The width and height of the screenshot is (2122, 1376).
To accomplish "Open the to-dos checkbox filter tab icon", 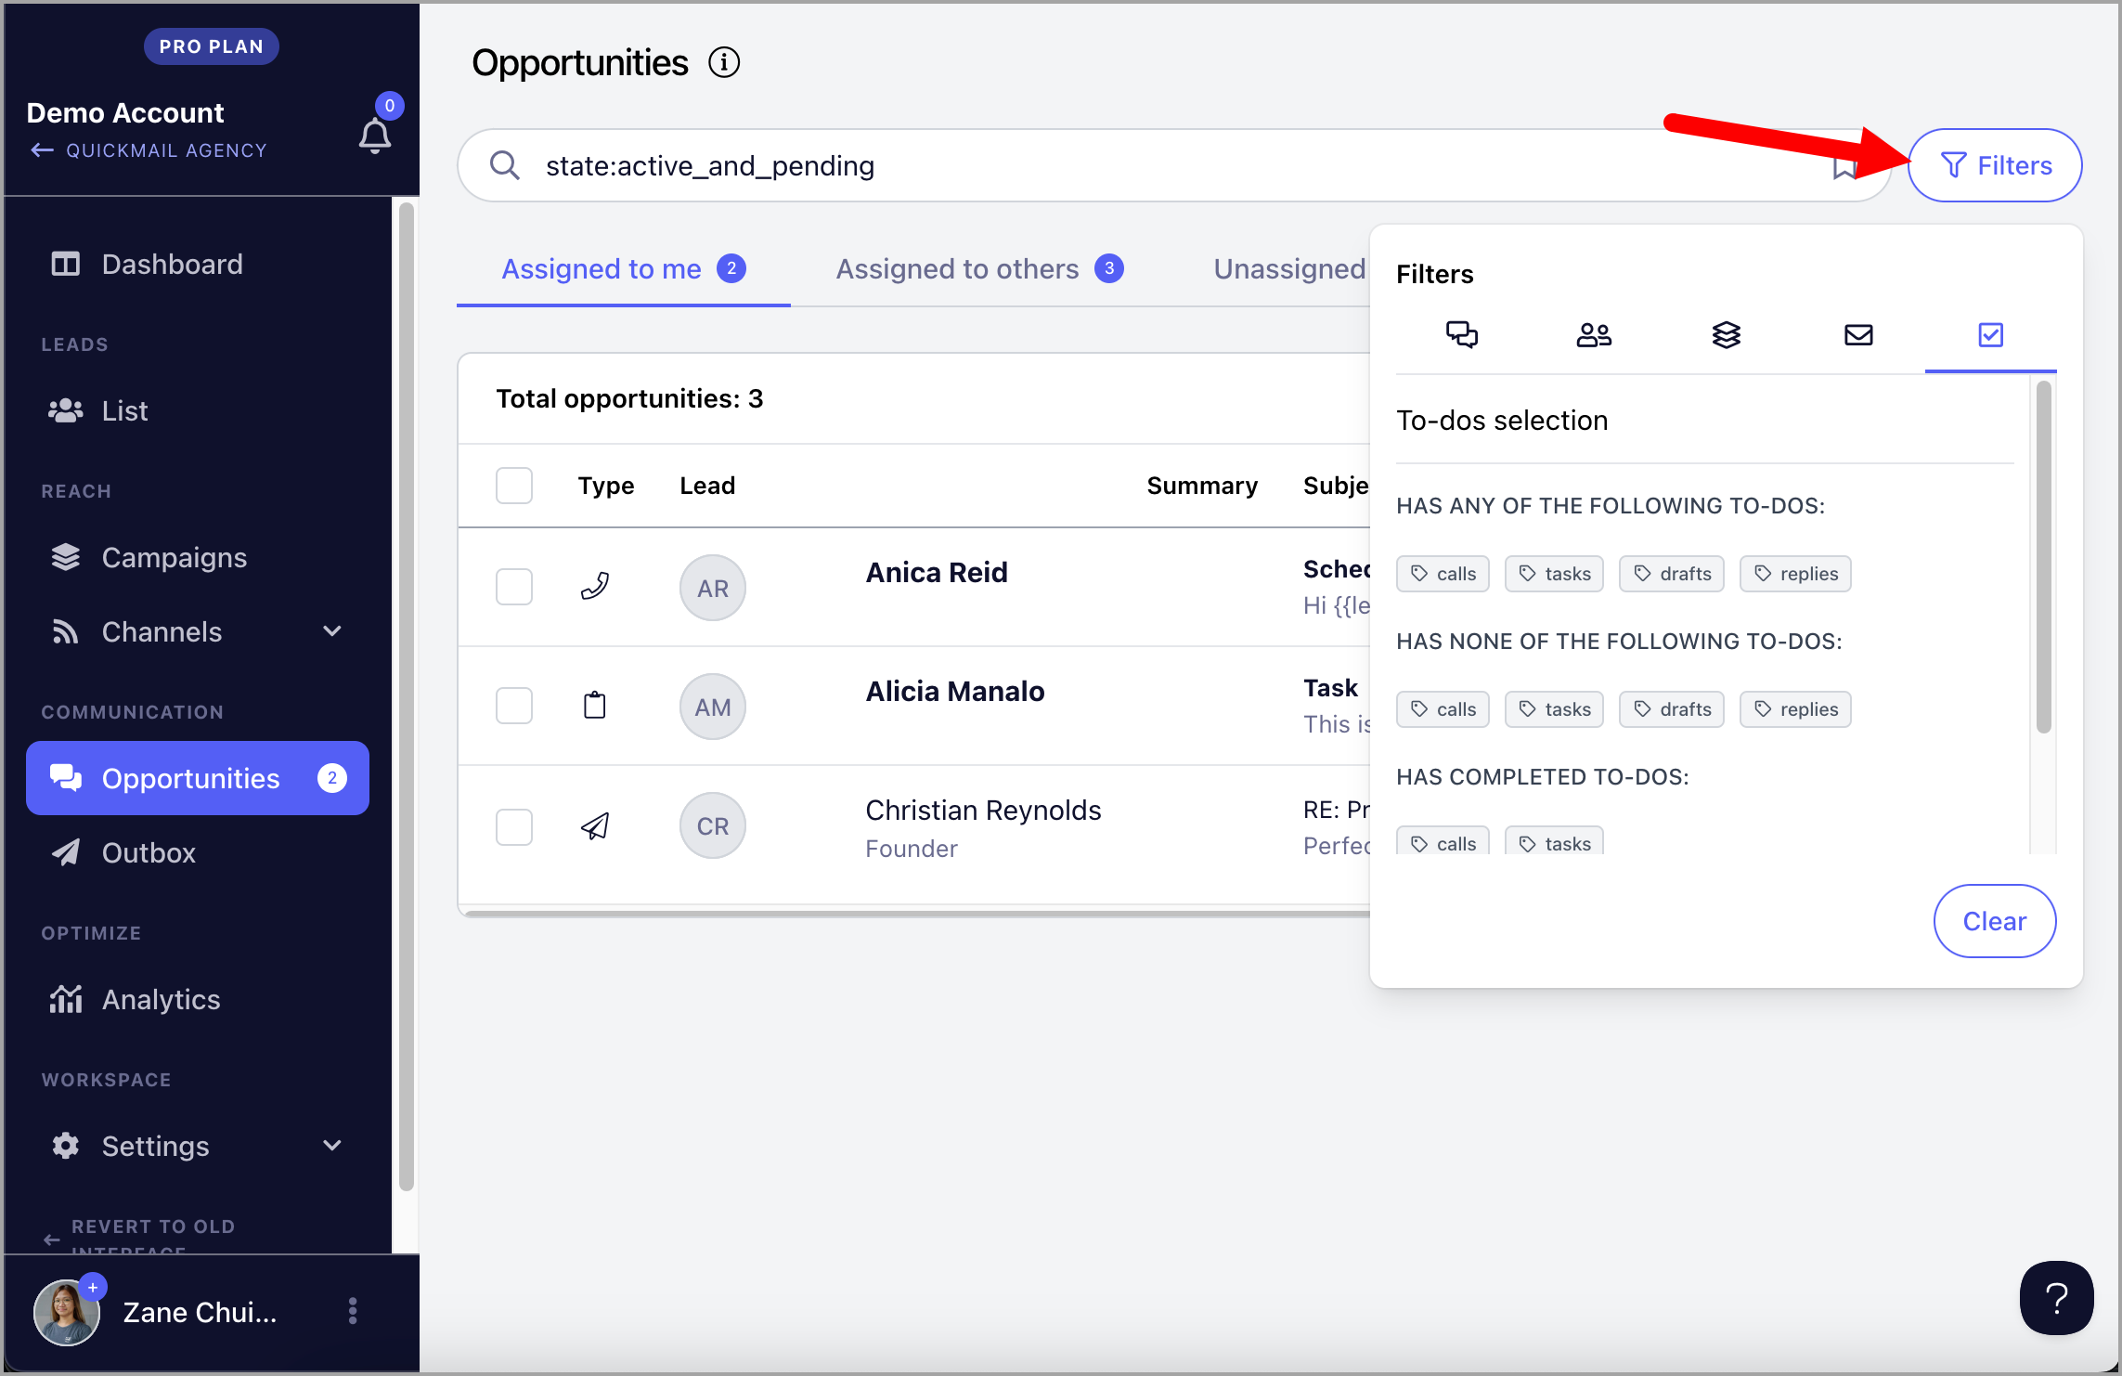I will tap(1990, 334).
